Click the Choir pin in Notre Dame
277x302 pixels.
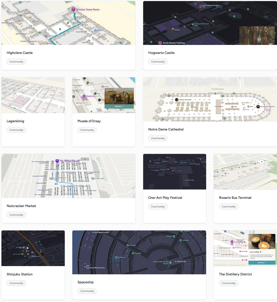232,106
